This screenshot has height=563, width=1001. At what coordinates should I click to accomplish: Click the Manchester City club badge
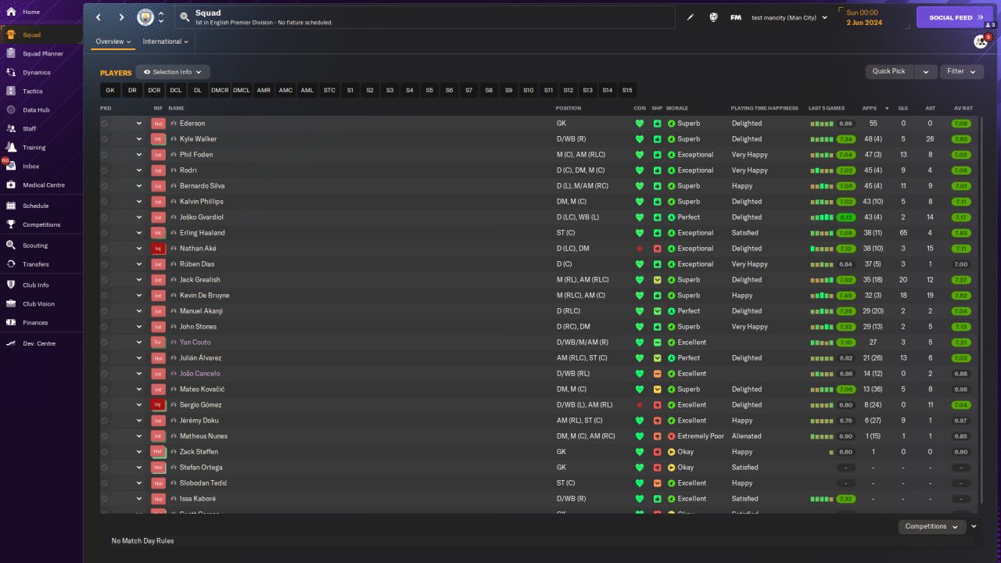(x=145, y=17)
